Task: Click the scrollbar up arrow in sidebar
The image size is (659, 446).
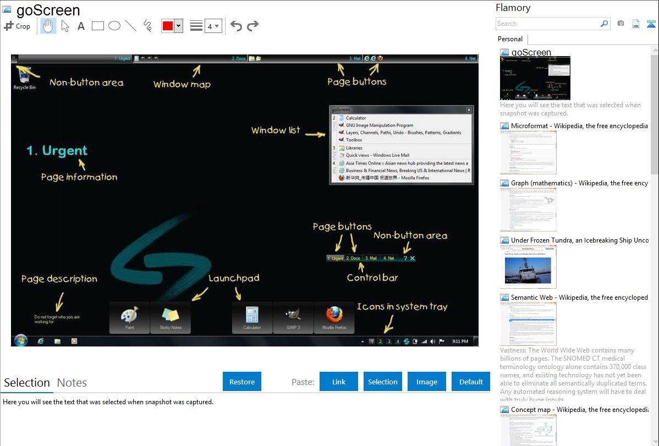Action: click(655, 51)
